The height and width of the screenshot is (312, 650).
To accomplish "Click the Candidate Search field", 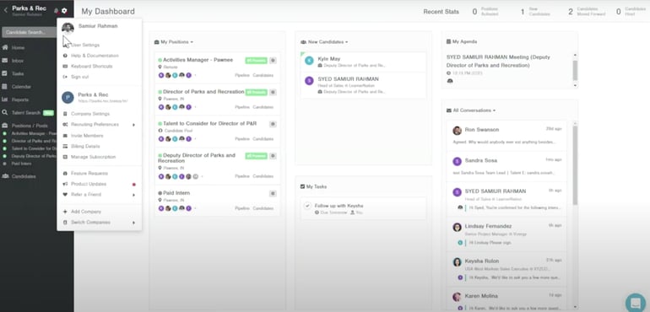I will point(29,32).
